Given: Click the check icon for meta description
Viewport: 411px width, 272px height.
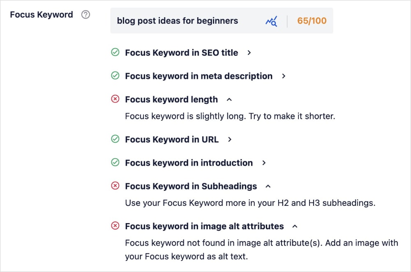Looking at the screenshot, I should click(116, 76).
